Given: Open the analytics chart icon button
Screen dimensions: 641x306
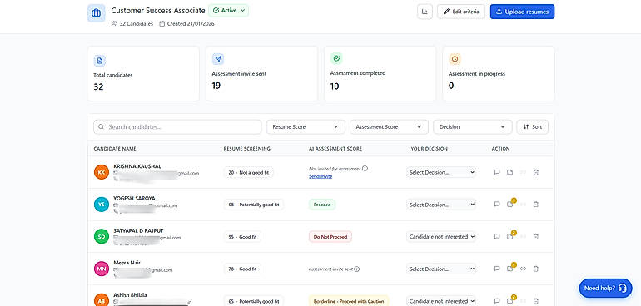Looking at the screenshot, I should click(x=425, y=12).
